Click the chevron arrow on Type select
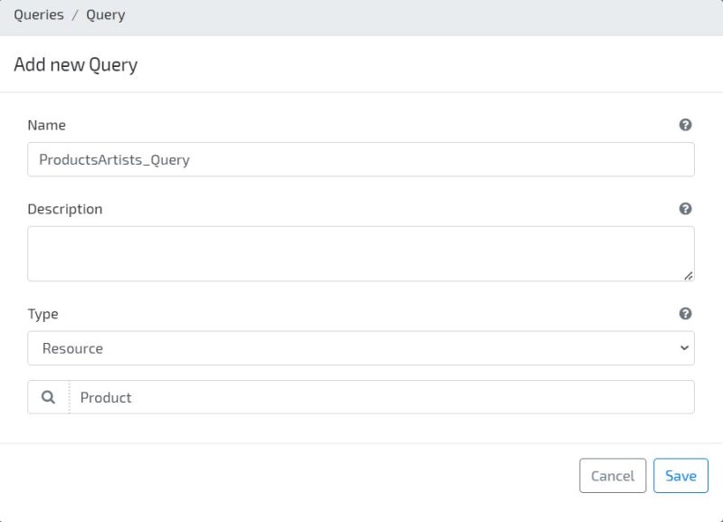This screenshot has height=522, width=723. 684,348
